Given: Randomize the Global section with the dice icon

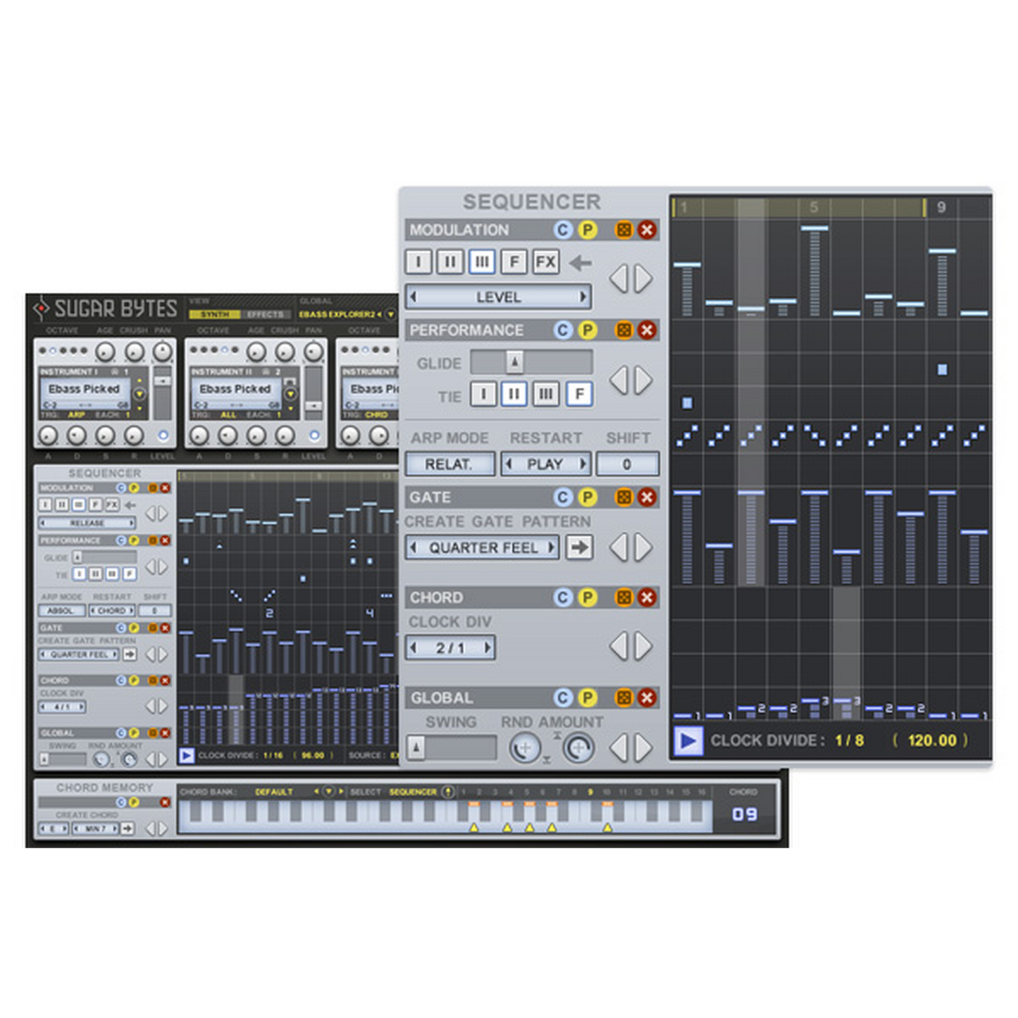Looking at the screenshot, I should click(623, 697).
